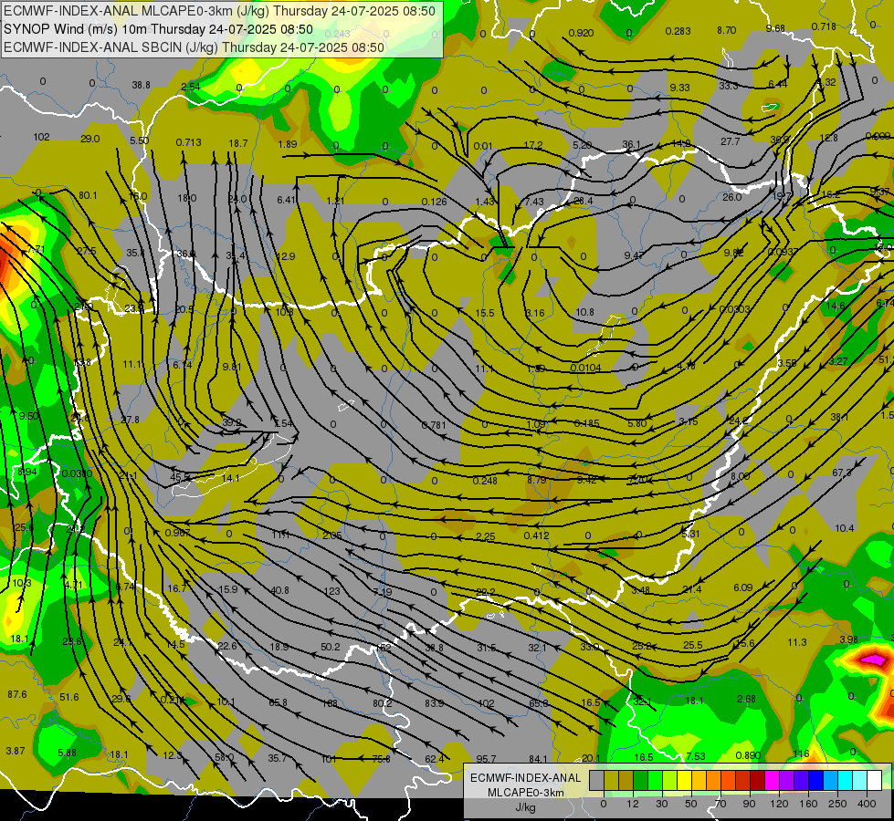Click the dark blue legend swatch
This screenshot has height=821, width=894.
(816, 780)
